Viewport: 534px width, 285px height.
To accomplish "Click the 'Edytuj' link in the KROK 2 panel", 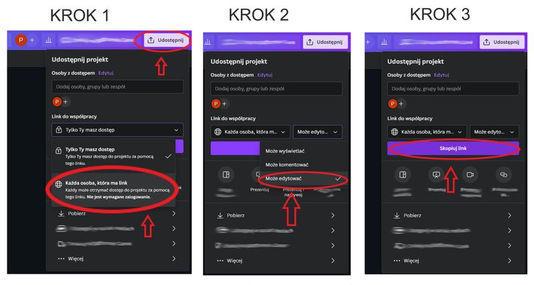I will tap(264, 75).
